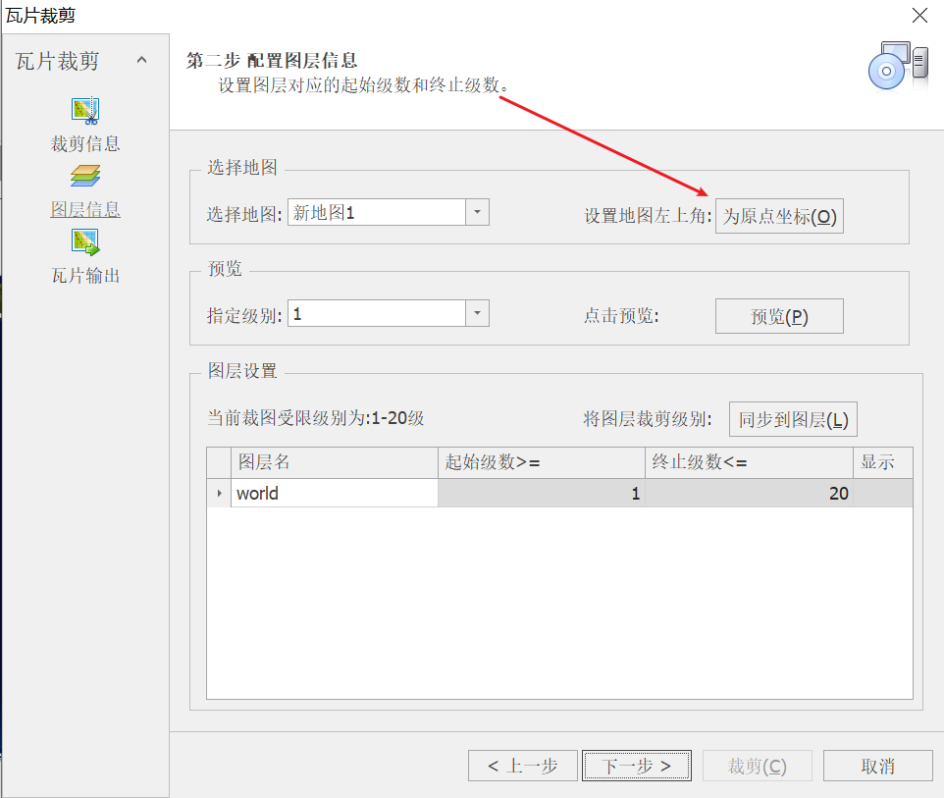The width and height of the screenshot is (944, 798).
Task: Open the 瓦片输出 step icon
Action: [85, 242]
